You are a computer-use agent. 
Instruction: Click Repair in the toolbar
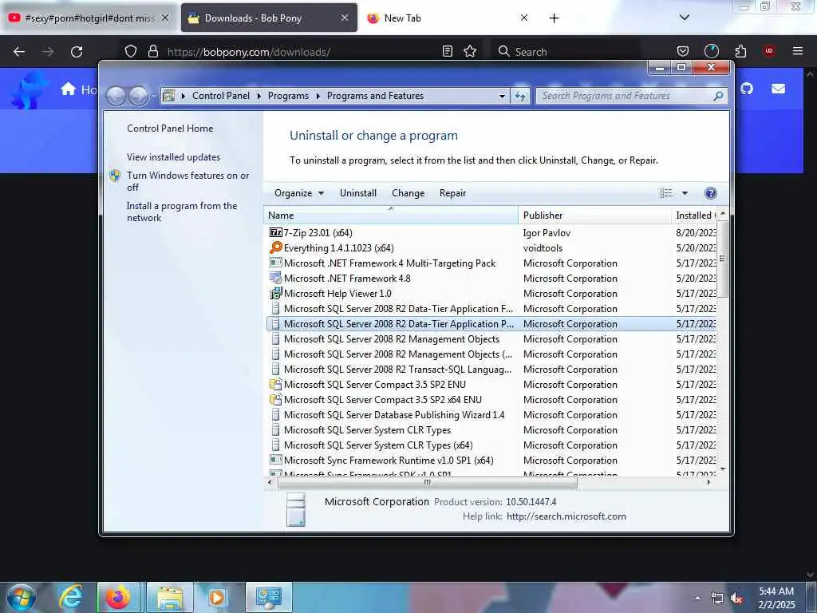(452, 193)
